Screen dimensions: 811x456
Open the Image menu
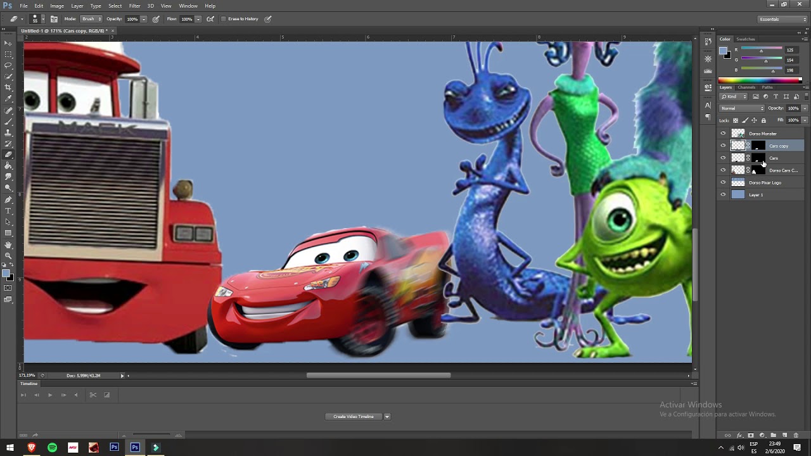click(57, 6)
